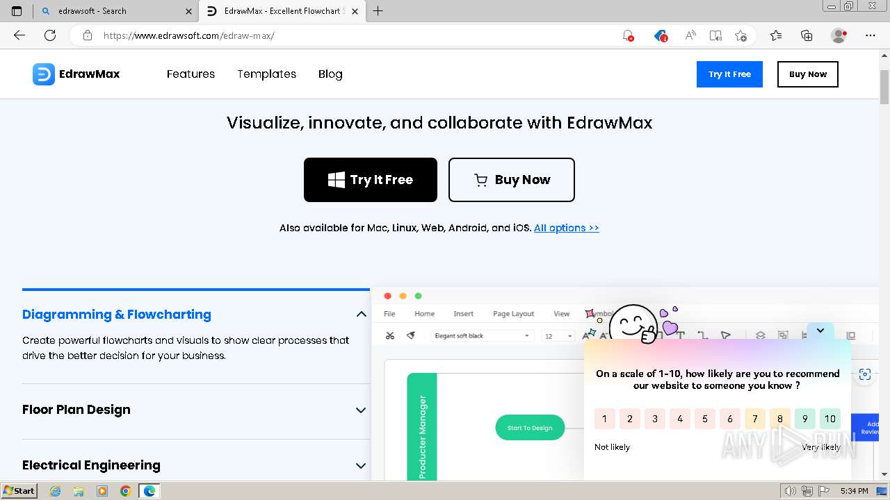
Task: View site information lock icon
Action: [88, 35]
